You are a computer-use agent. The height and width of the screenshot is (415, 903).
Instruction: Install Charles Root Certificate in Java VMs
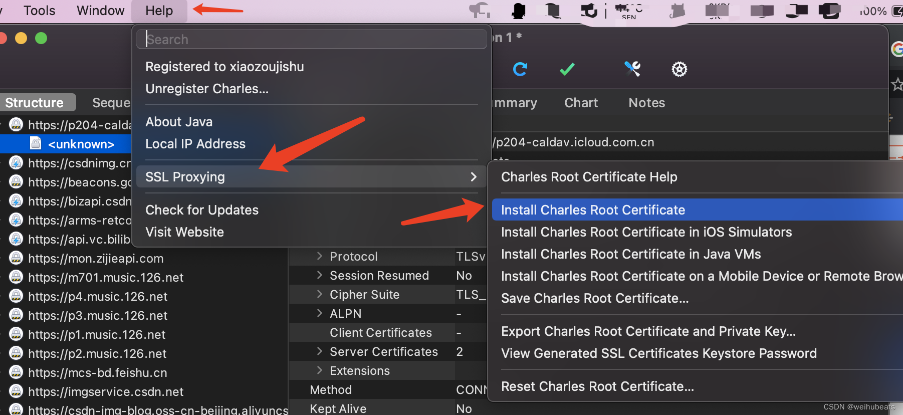[x=631, y=254]
